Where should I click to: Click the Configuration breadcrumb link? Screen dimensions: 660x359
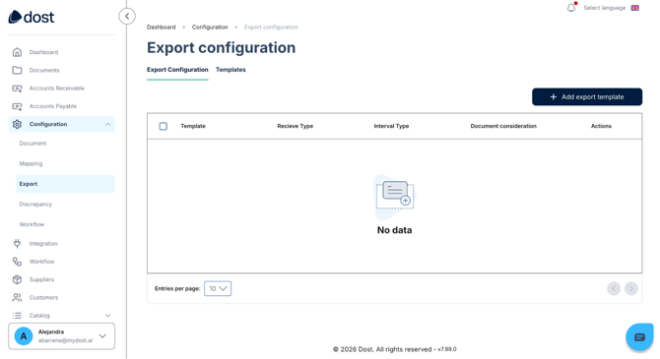[x=210, y=28]
